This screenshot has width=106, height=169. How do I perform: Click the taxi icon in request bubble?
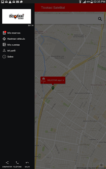coord(43,78)
